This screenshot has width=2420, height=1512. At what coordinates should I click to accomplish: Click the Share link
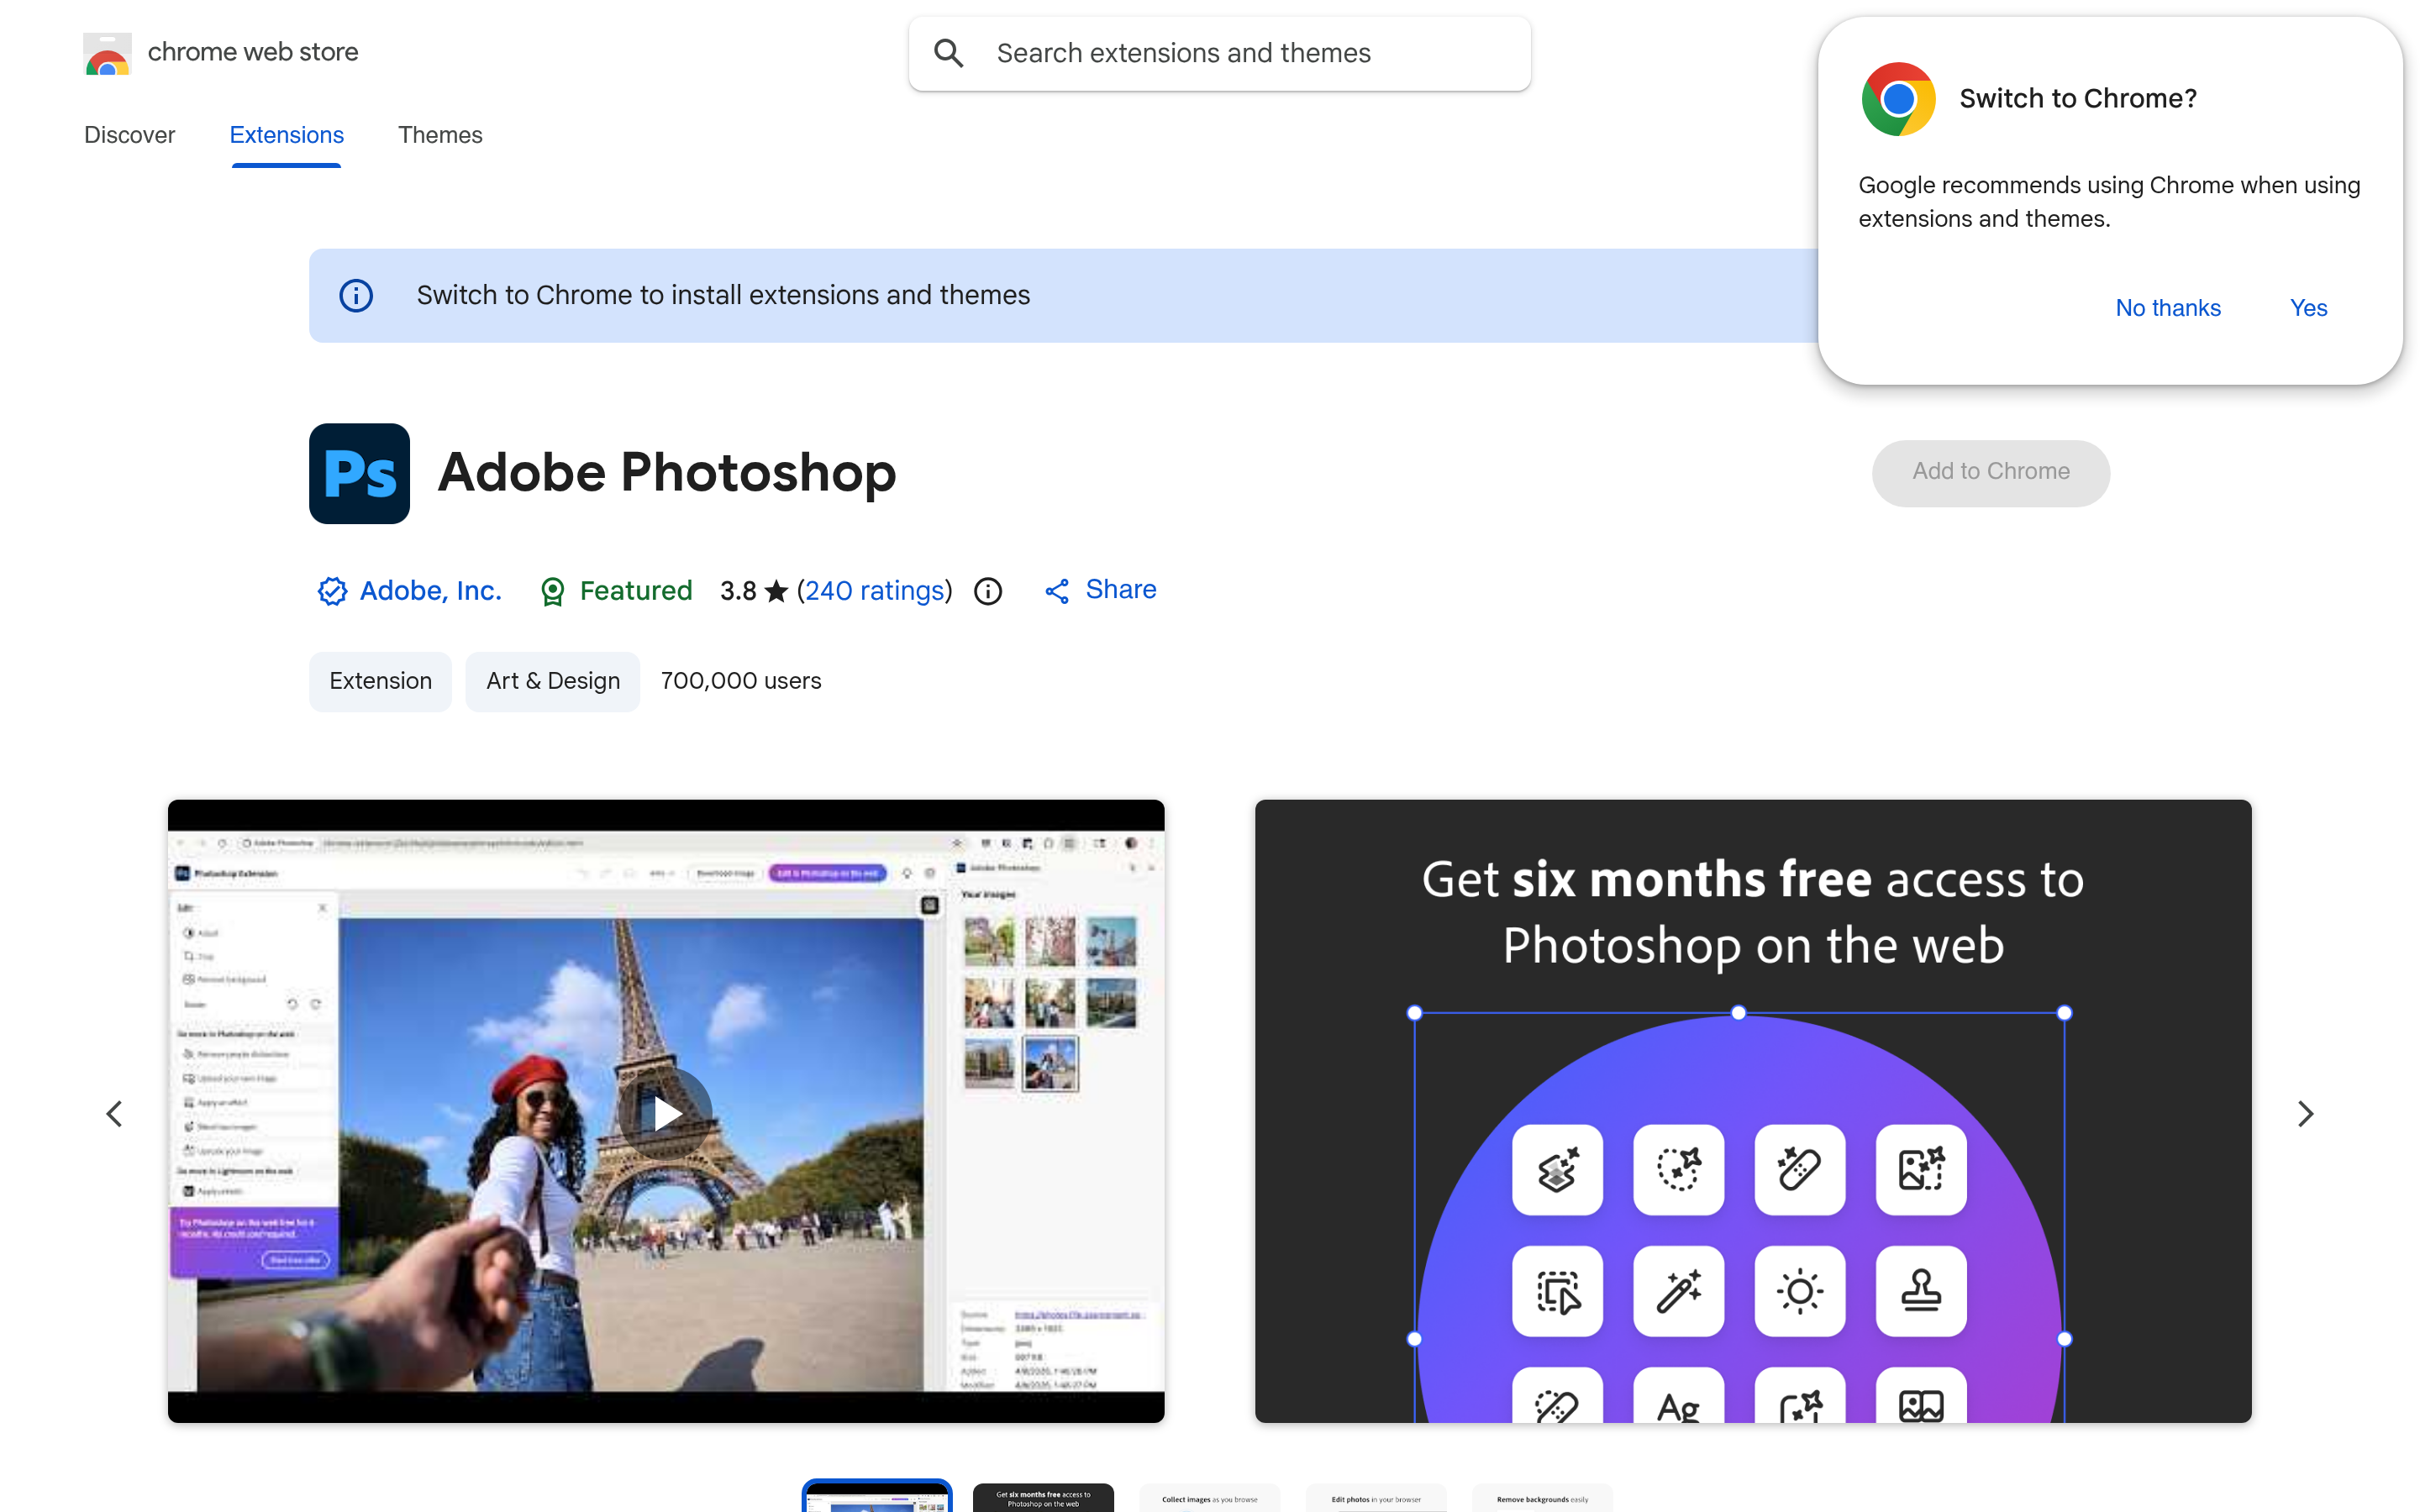pos(1120,590)
